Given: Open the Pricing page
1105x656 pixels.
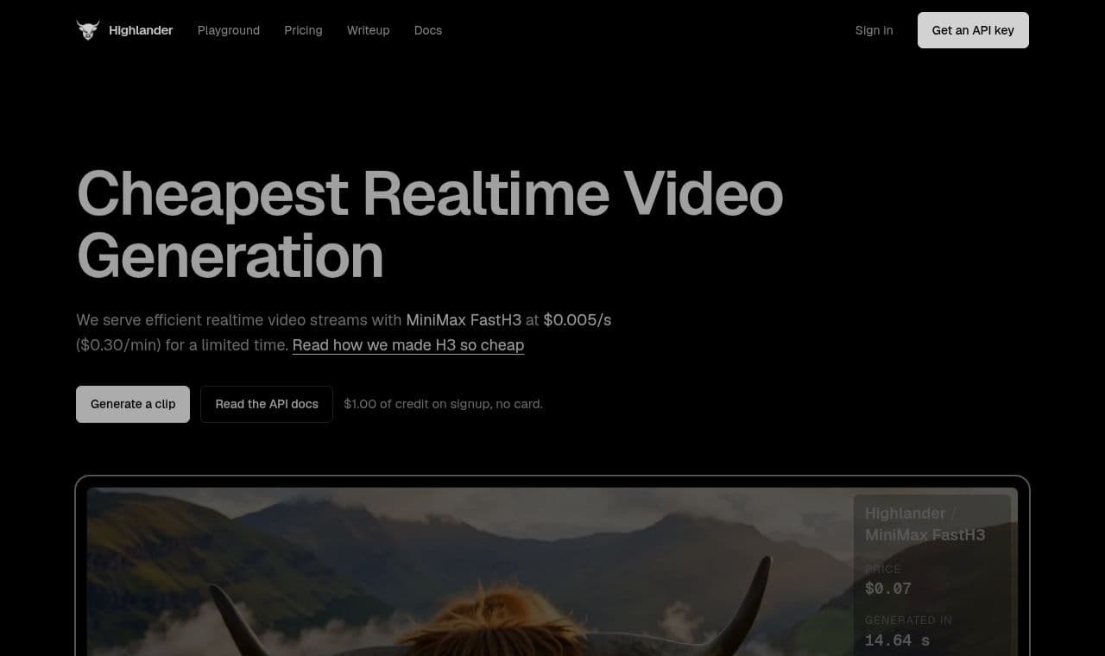Looking at the screenshot, I should click(x=303, y=30).
